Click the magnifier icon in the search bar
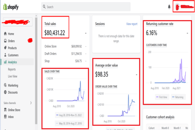The width and height of the screenshot is (195, 130). pyautogui.click(x=44, y=7)
